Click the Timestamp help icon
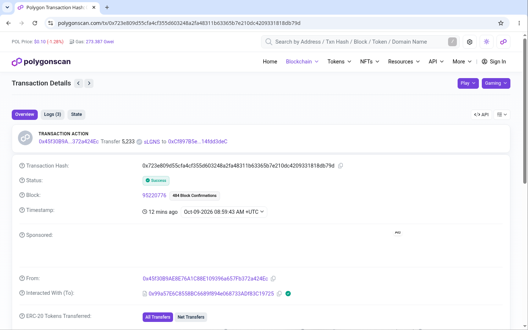This screenshot has width=528, height=330. click(x=22, y=210)
